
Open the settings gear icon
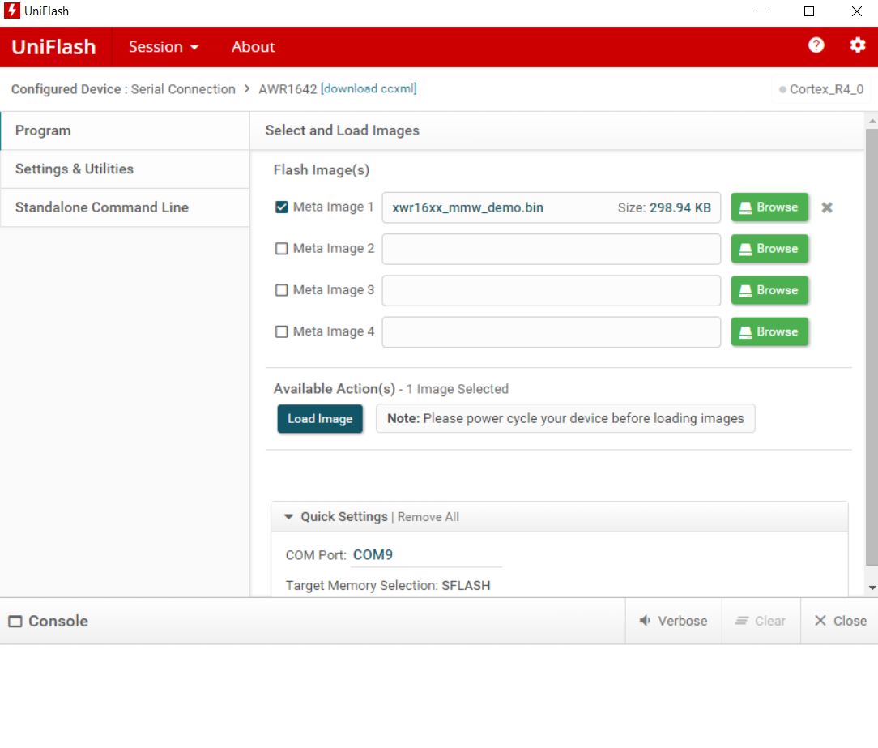857,45
